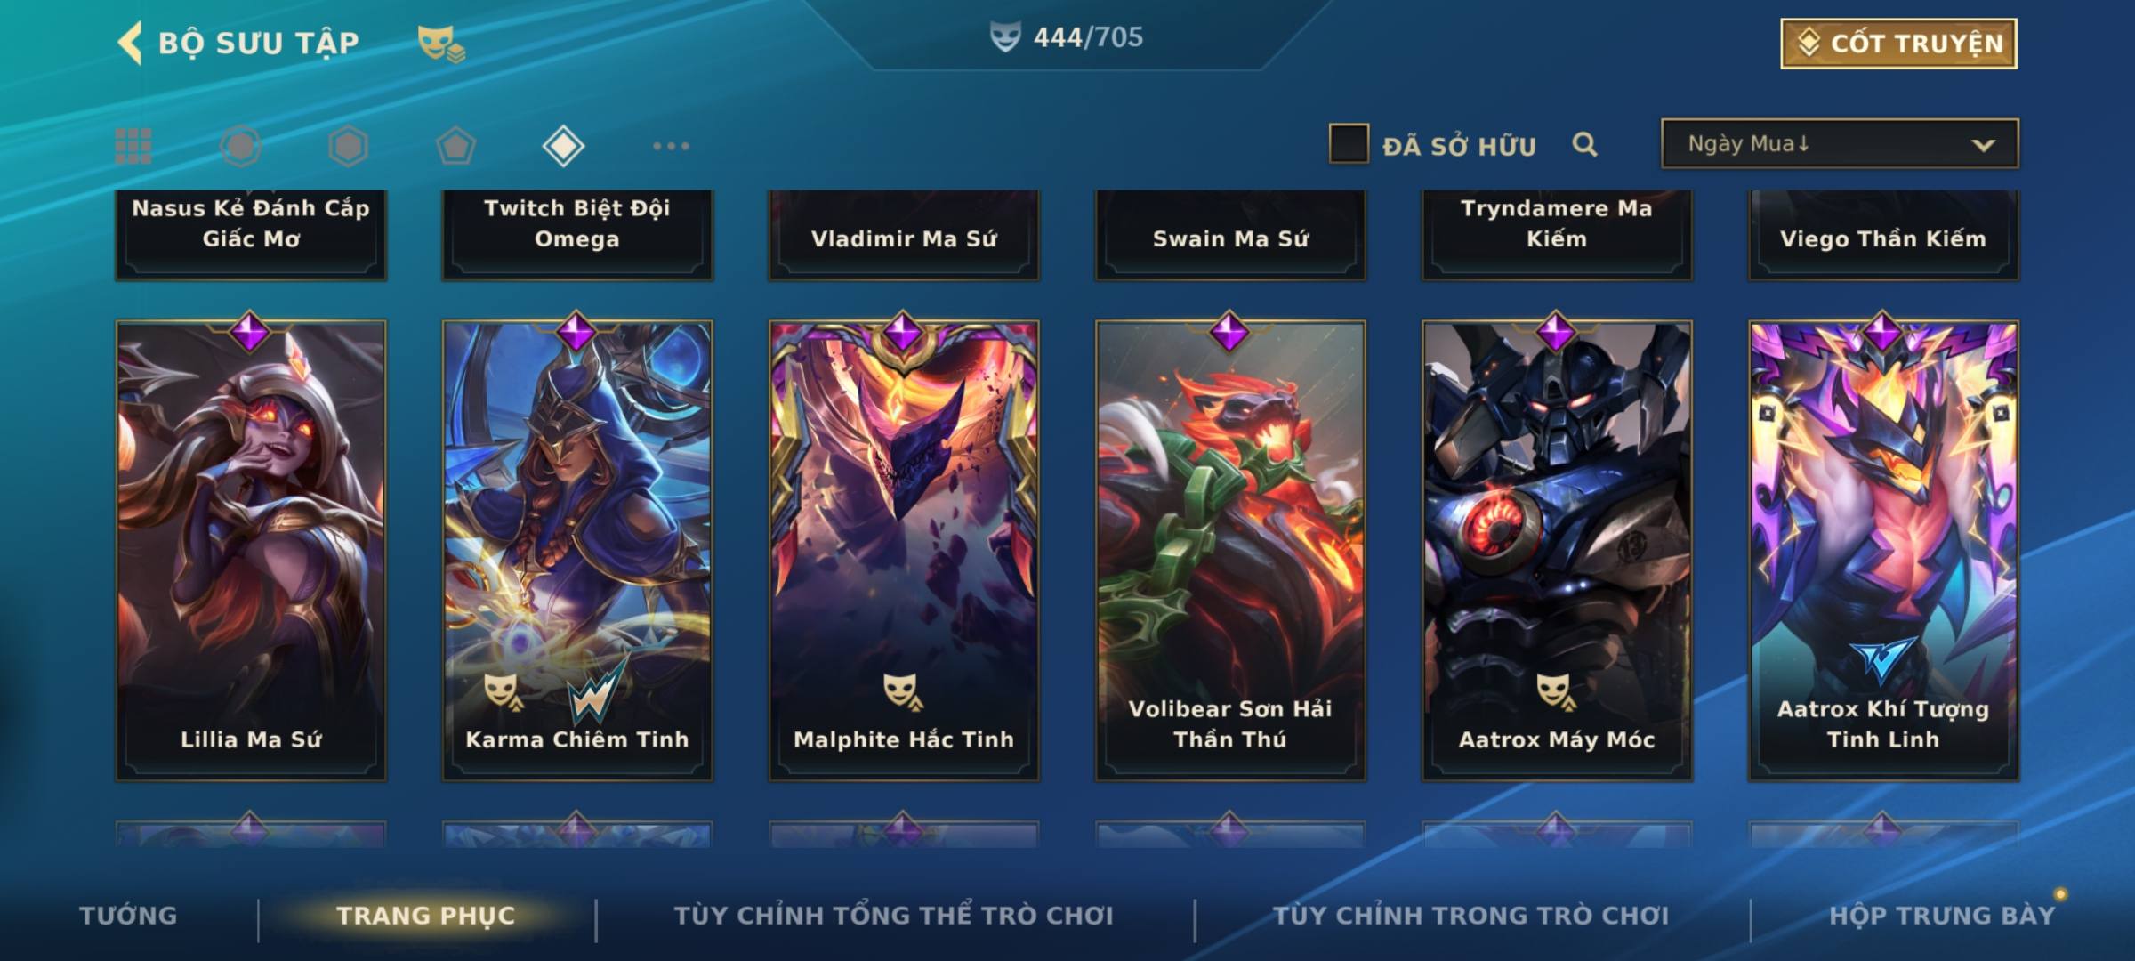The image size is (2135, 961).
Task: Open the golden mask coins icon
Action: (x=441, y=44)
